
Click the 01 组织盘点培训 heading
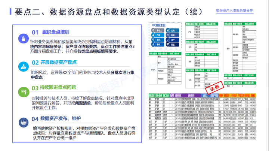[x=50, y=32]
